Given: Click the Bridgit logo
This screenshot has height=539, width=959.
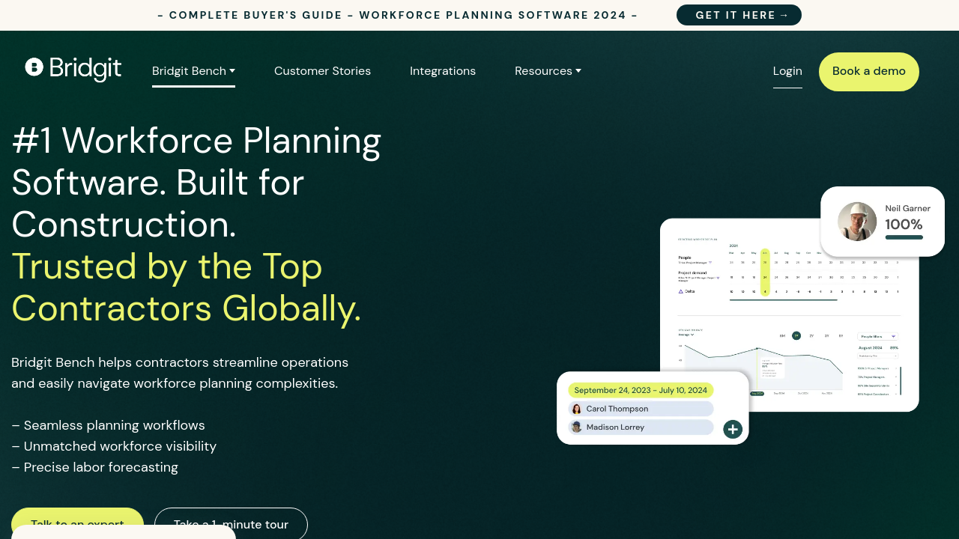Looking at the screenshot, I should pyautogui.click(x=73, y=69).
